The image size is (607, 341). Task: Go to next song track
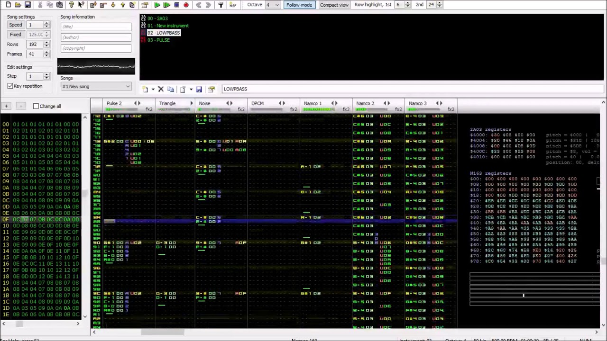(x=208, y=5)
